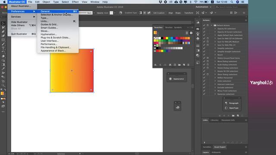Expand the Opacity 40 Screen action
The image size is (276, 155).
[x=215, y=32]
